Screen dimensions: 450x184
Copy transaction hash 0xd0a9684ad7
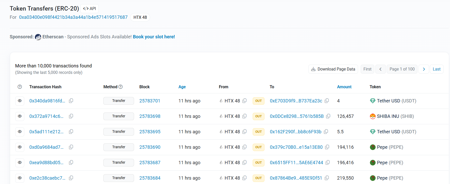(71, 147)
